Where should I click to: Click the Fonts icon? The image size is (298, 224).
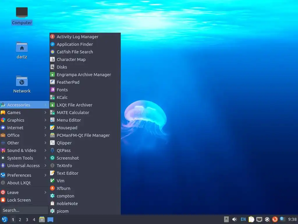pyautogui.click(x=52, y=90)
